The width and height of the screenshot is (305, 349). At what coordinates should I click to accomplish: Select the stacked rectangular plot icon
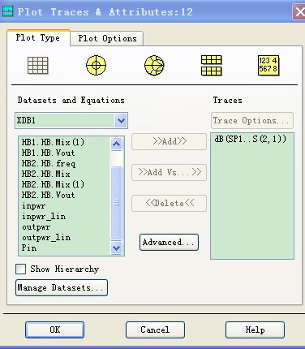(x=212, y=66)
